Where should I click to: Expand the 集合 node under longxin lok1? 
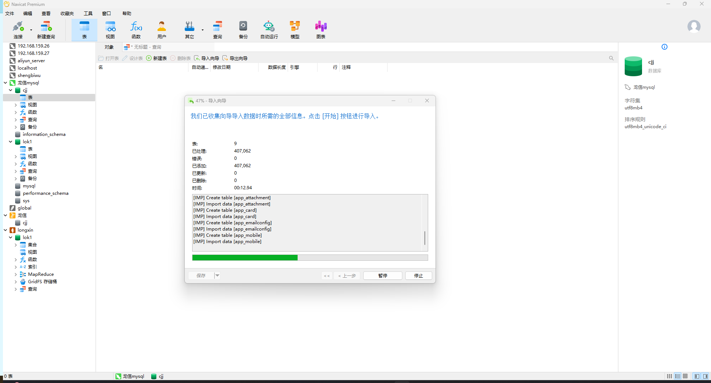click(x=16, y=245)
